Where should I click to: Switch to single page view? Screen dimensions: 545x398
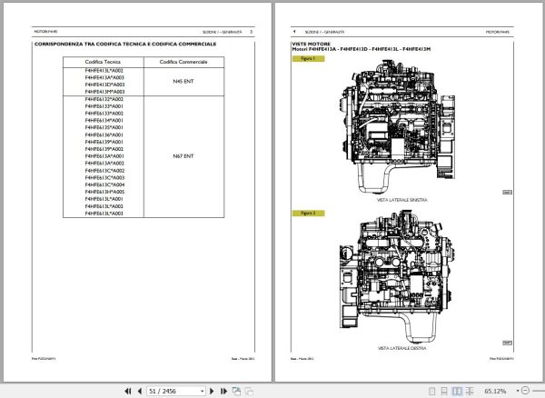(432, 391)
